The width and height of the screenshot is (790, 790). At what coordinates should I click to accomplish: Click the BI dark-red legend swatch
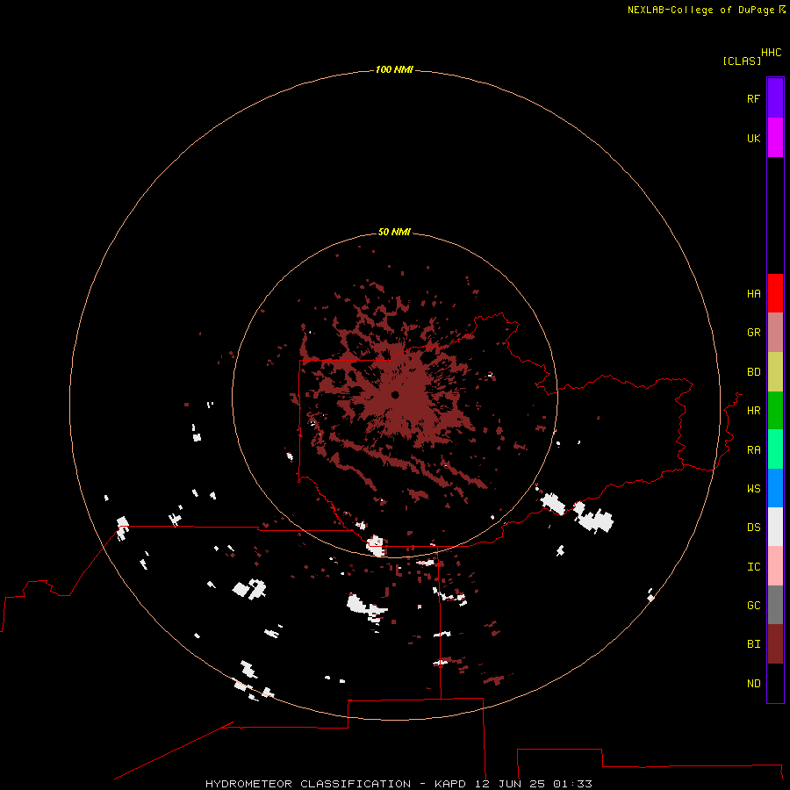(775, 644)
